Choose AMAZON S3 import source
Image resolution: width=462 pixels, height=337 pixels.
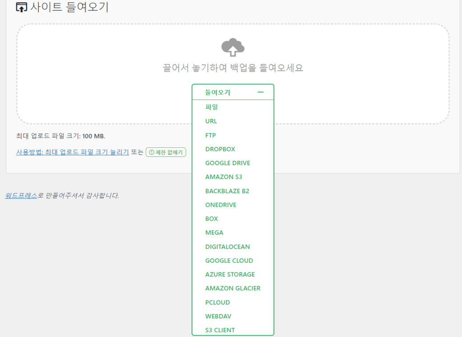(224, 177)
